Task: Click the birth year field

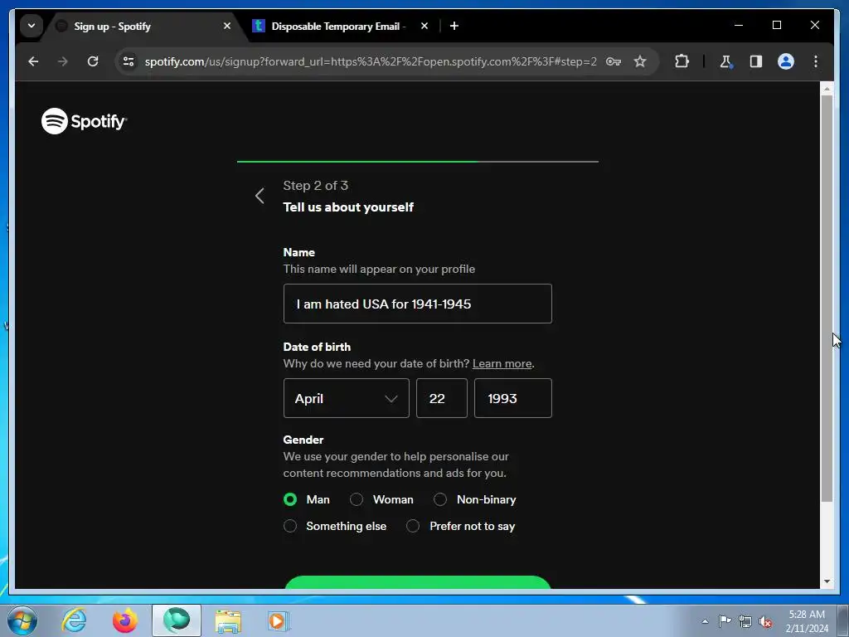Action: click(512, 398)
